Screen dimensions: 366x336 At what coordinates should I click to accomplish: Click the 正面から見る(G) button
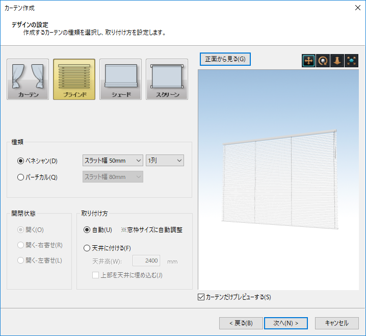coord(225,59)
